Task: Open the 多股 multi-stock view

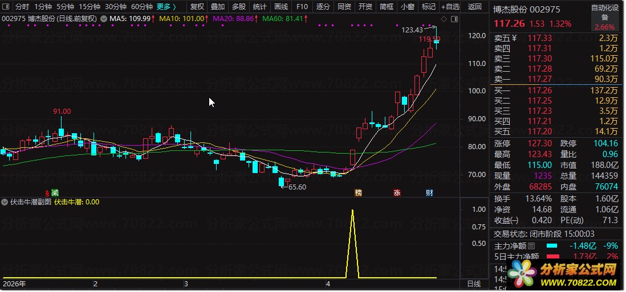Action: pyautogui.click(x=239, y=7)
